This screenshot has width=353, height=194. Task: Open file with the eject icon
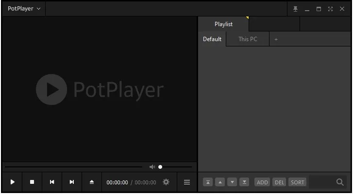(x=92, y=182)
